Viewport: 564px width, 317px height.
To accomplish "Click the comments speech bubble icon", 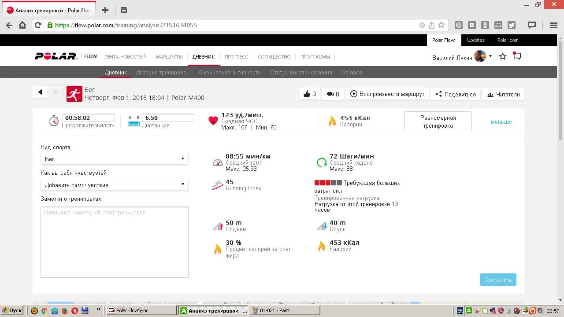I will (330, 94).
